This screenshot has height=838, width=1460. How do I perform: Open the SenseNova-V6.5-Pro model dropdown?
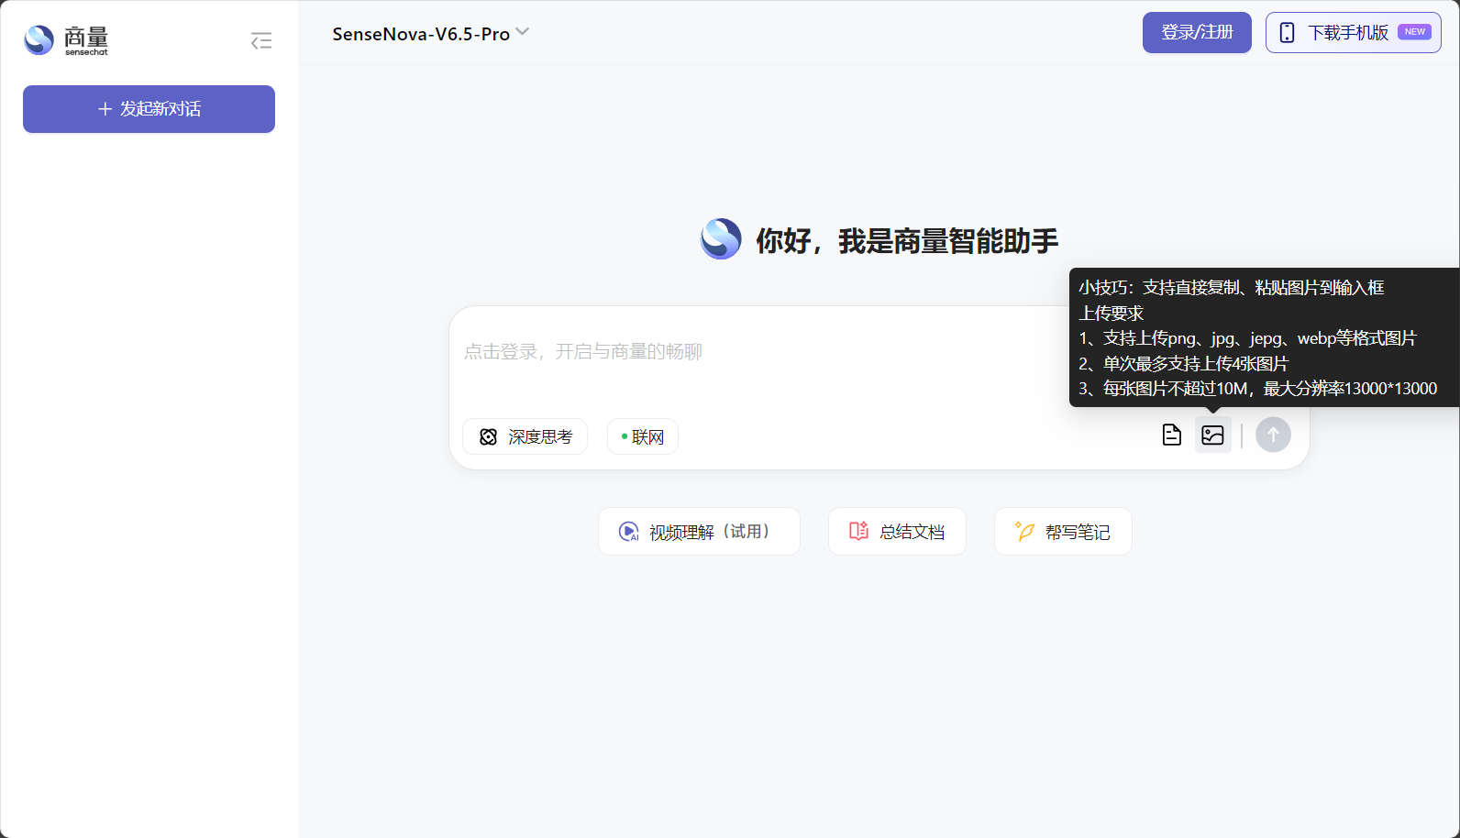pos(430,34)
